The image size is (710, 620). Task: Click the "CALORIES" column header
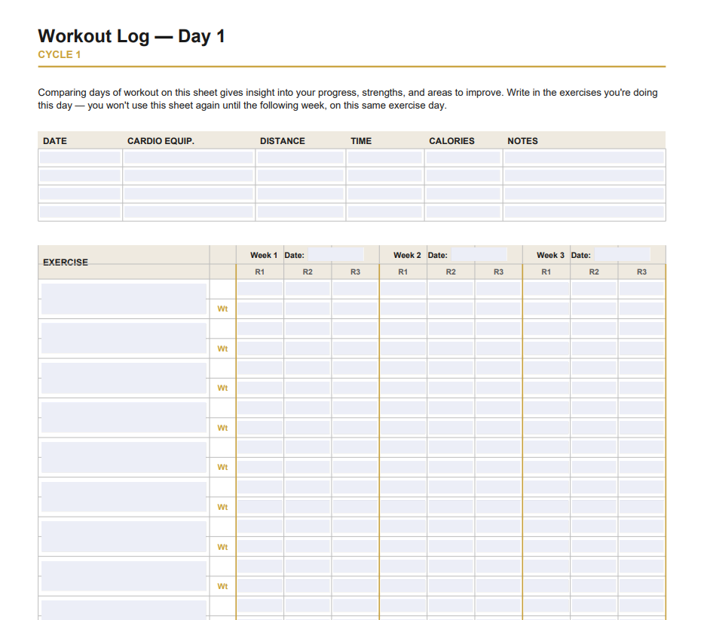click(452, 141)
